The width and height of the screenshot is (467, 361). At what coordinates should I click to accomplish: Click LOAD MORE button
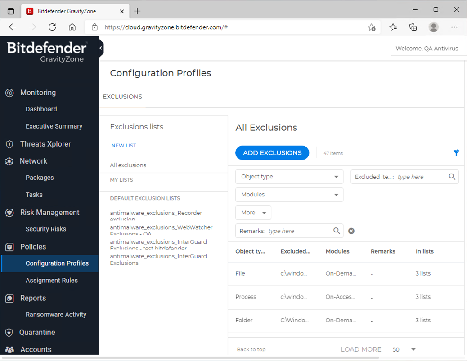[x=361, y=349]
